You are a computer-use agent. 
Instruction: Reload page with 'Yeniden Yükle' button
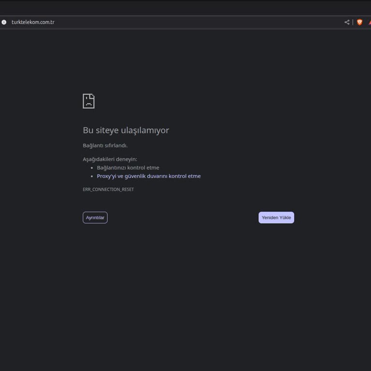click(x=276, y=217)
